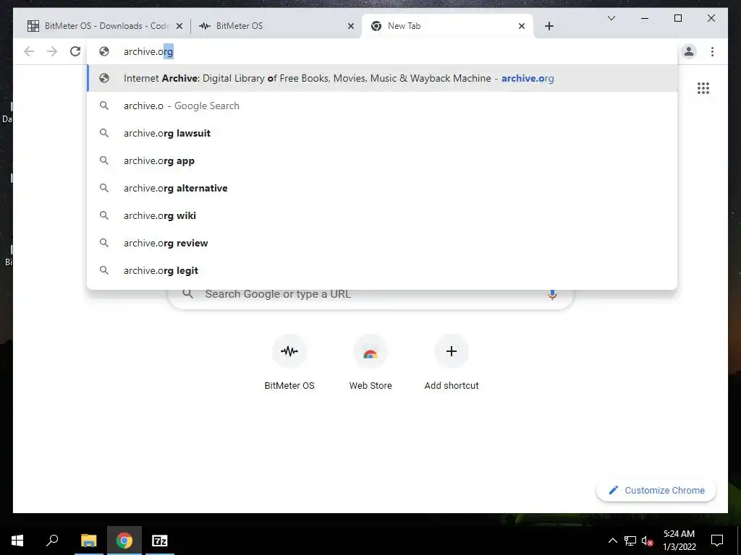741x555 pixels.
Task: Open the notification center icon
Action: click(x=717, y=541)
